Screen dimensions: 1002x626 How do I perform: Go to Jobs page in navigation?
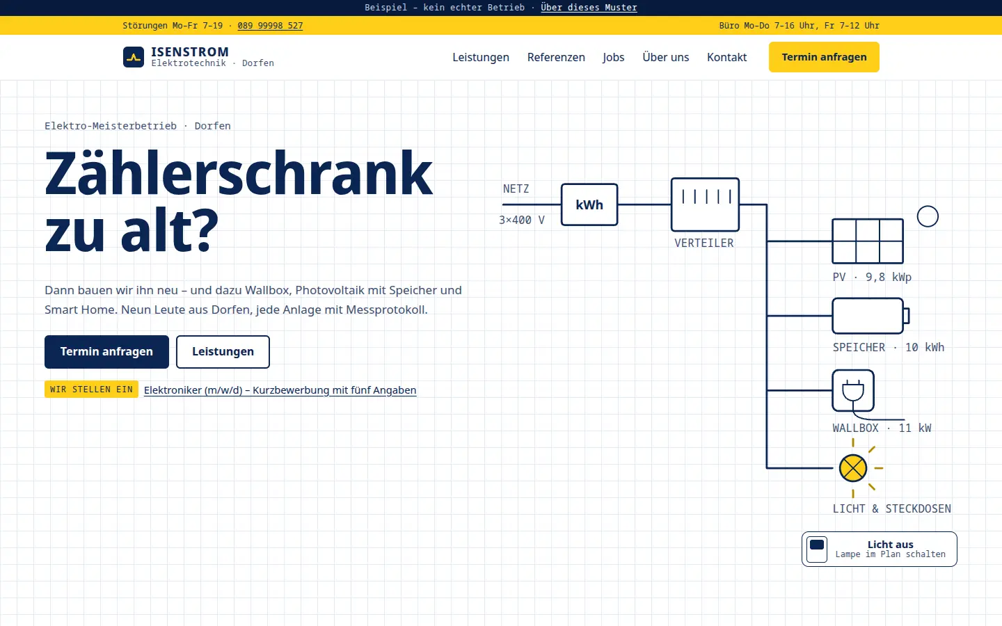[x=614, y=57]
